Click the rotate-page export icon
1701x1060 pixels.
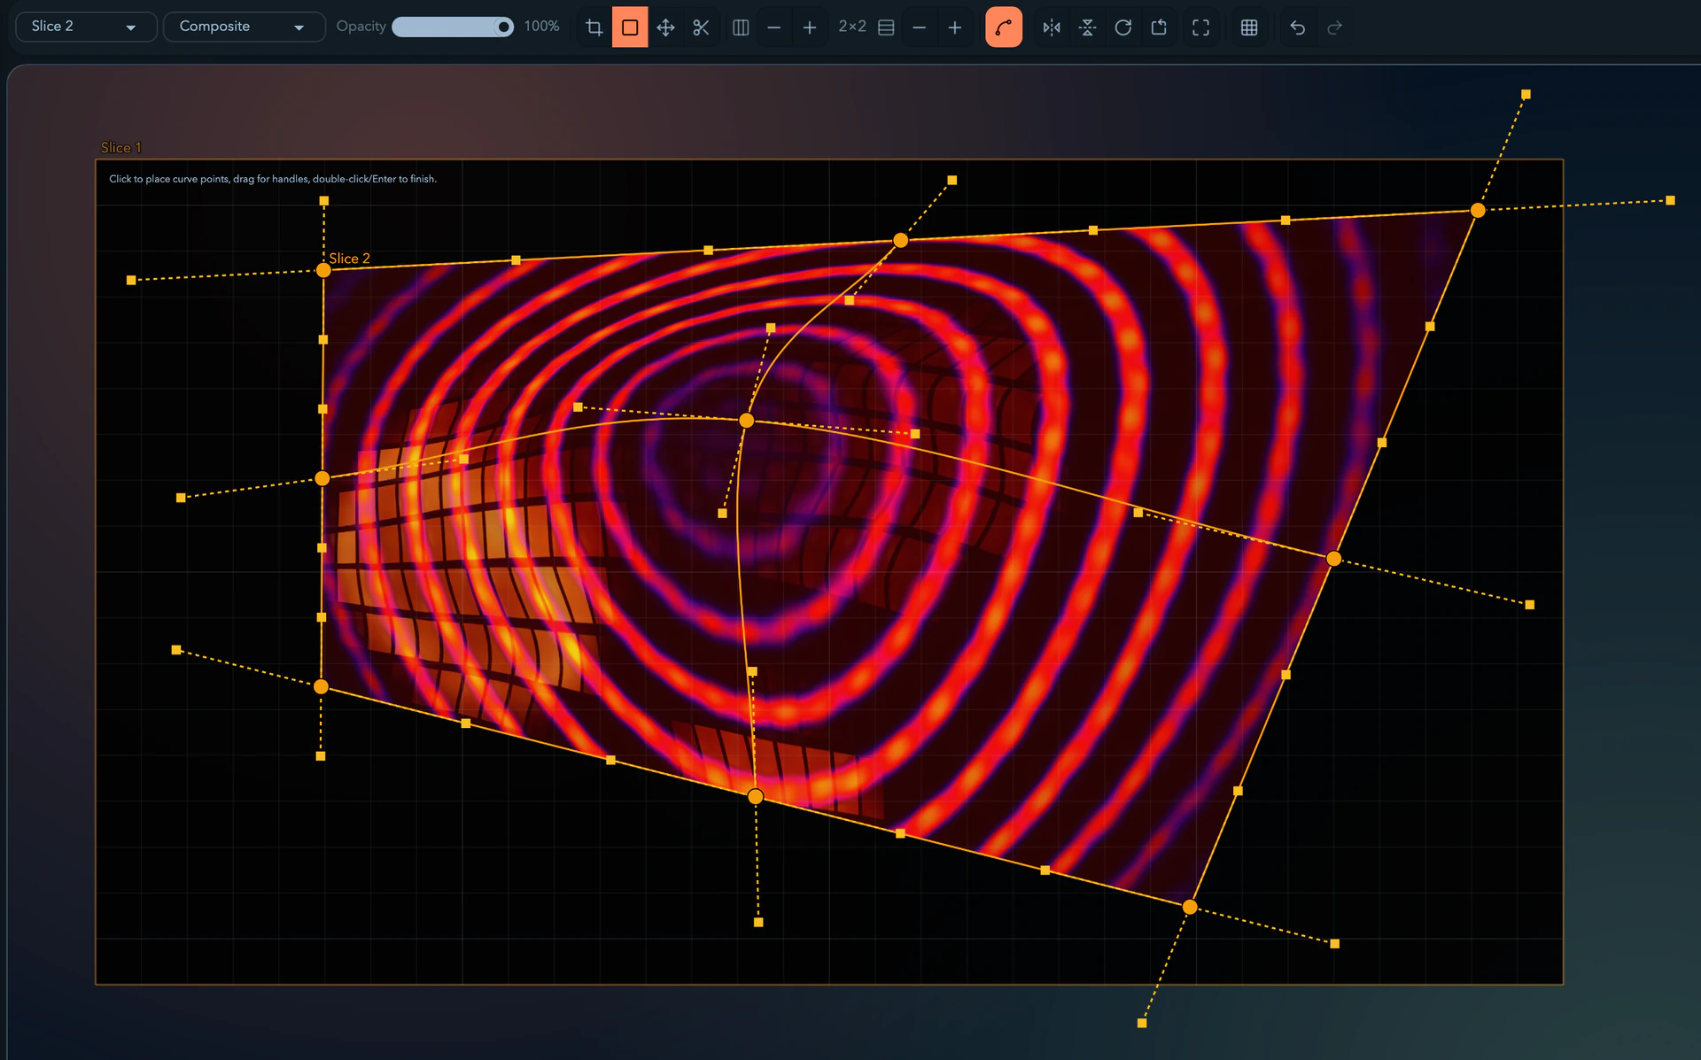pyautogui.click(x=1158, y=27)
